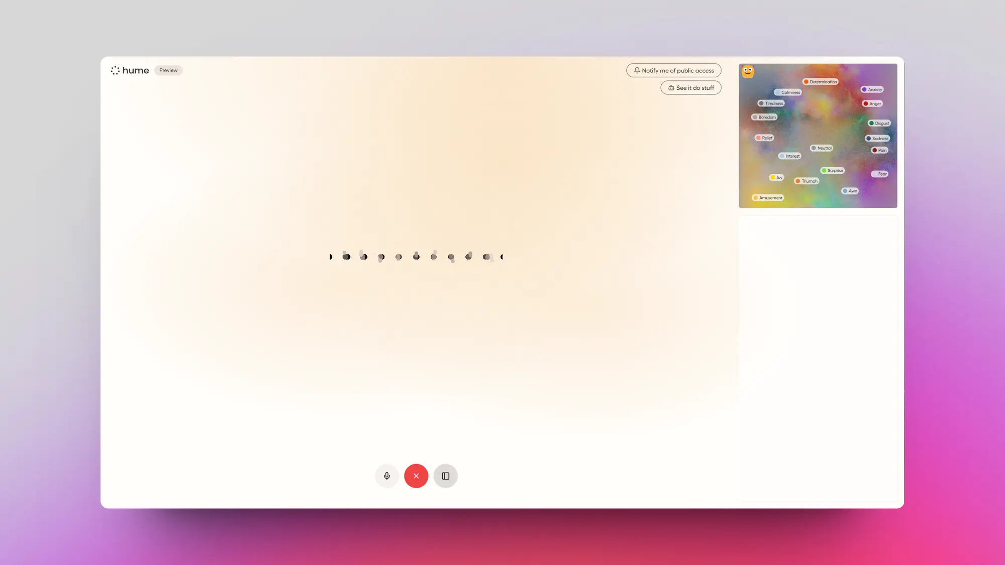Click the circular loading animation dots
This screenshot has width=1005, height=565.
point(416,257)
